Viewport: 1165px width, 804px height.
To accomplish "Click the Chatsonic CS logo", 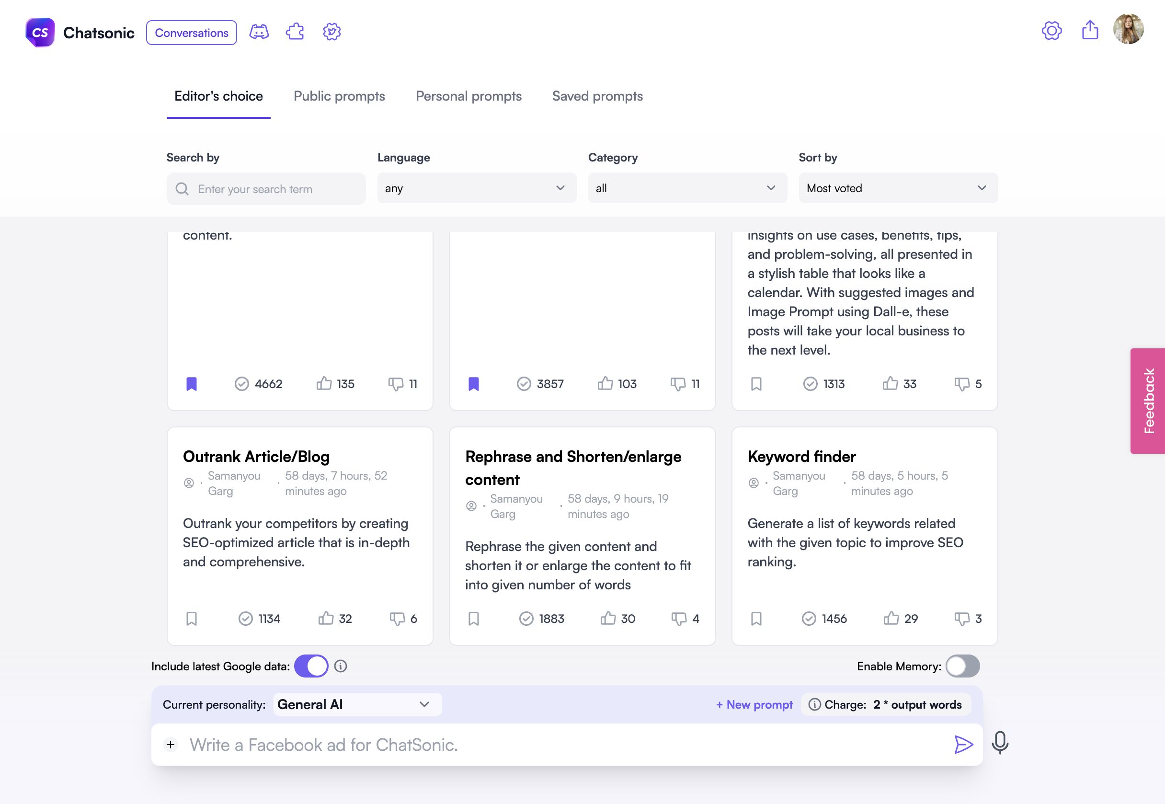I will tap(40, 32).
